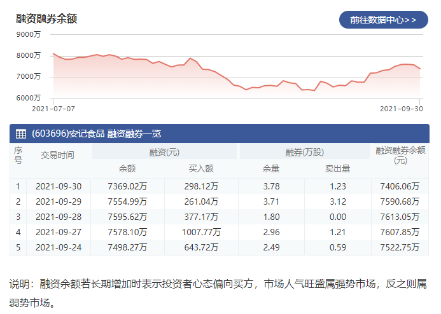The width and height of the screenshot is (441, 314).
Task: Click the buy amount 377.17万
Action: pyautogui.click(x=201, y=217)
